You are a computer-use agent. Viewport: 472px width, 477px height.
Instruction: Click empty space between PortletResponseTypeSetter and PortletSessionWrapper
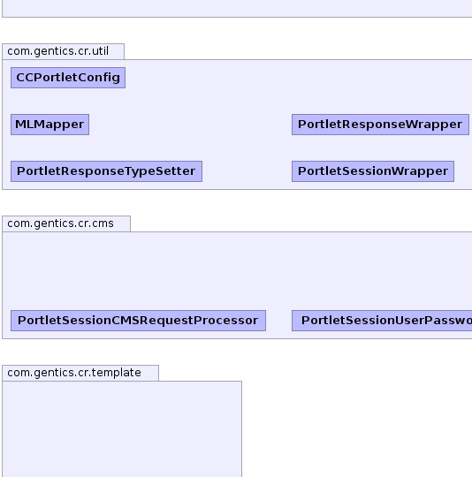click(247, 171)
